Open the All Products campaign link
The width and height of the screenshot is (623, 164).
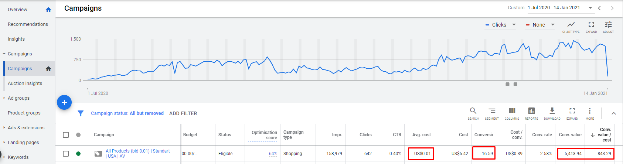[x=137, y=151]
